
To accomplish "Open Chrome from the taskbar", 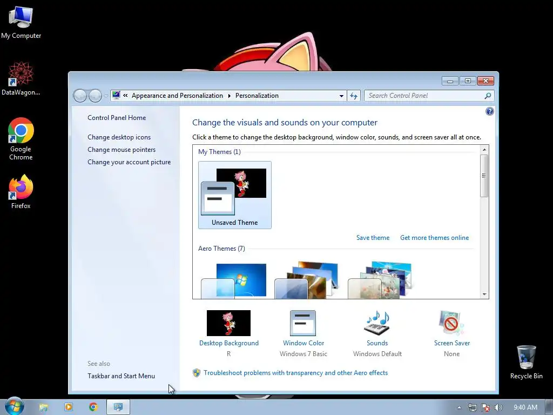I will [x=93, y=407].
